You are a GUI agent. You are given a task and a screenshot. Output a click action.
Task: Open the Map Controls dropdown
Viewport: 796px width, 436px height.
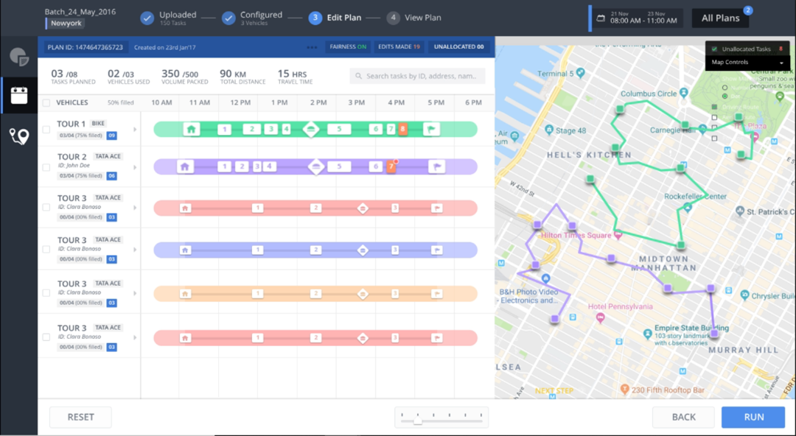747,63
